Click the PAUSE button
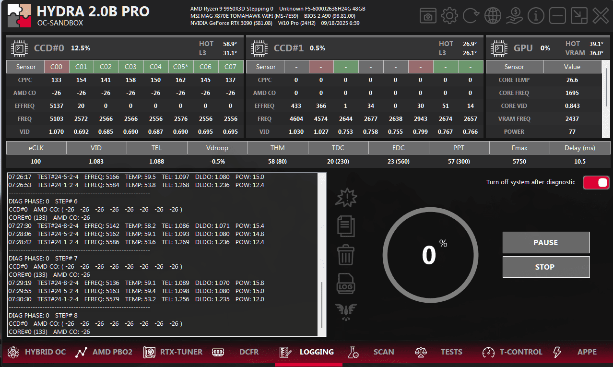 (x=546, y=243)
